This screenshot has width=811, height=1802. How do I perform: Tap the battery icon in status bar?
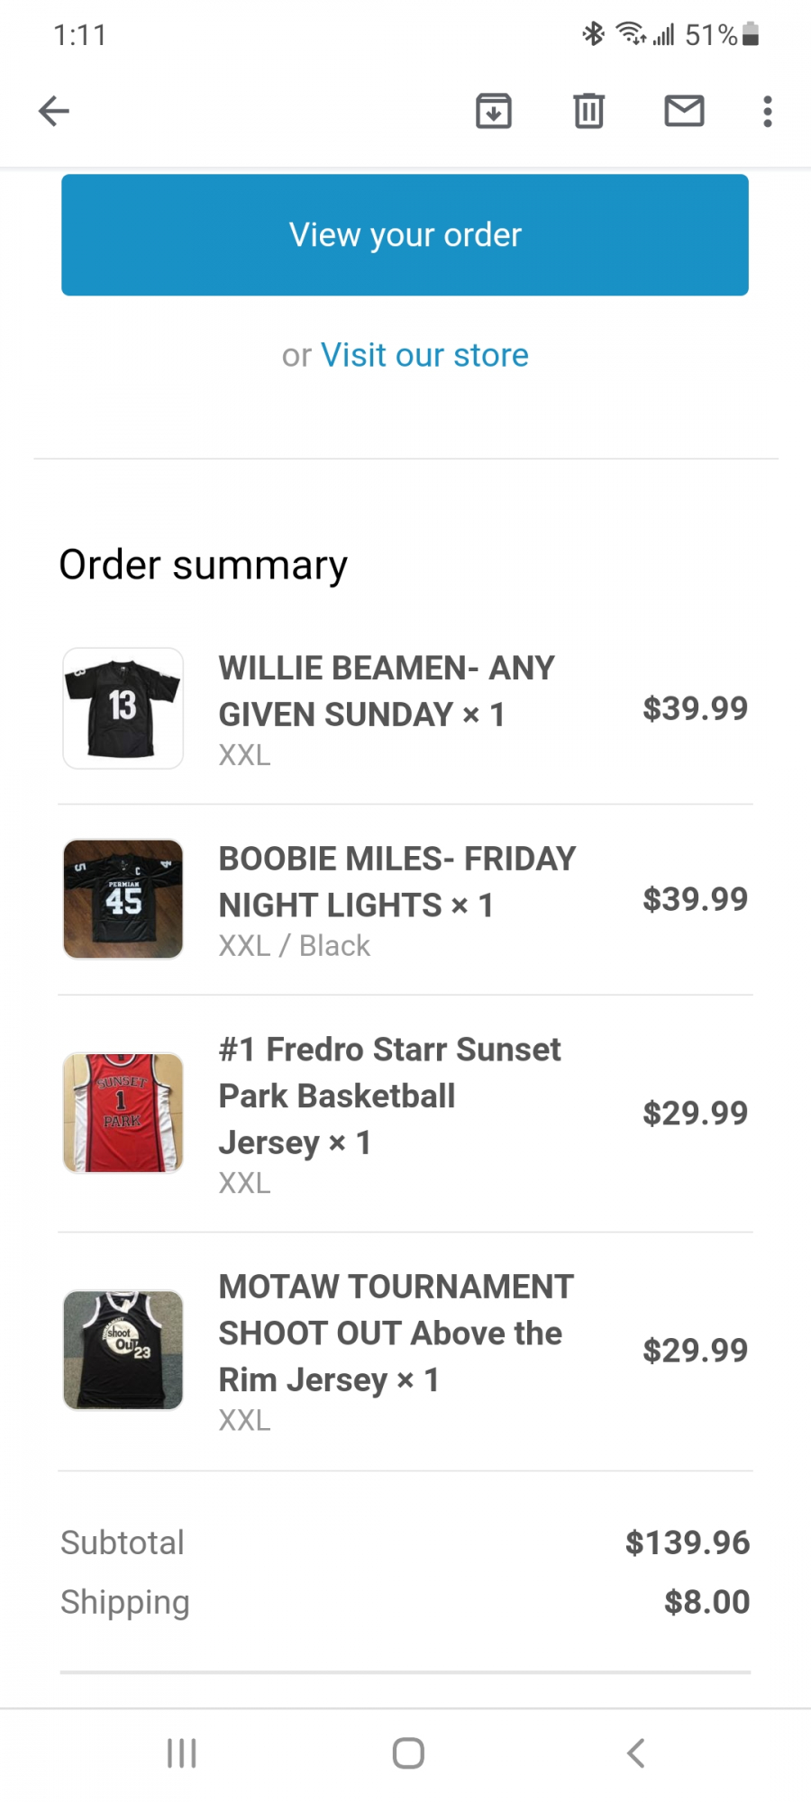tap(751, 34)
